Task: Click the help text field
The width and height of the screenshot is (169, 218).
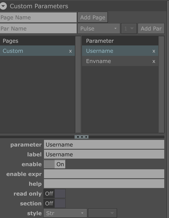Action: pyautogui.click(x=104, y=184)
